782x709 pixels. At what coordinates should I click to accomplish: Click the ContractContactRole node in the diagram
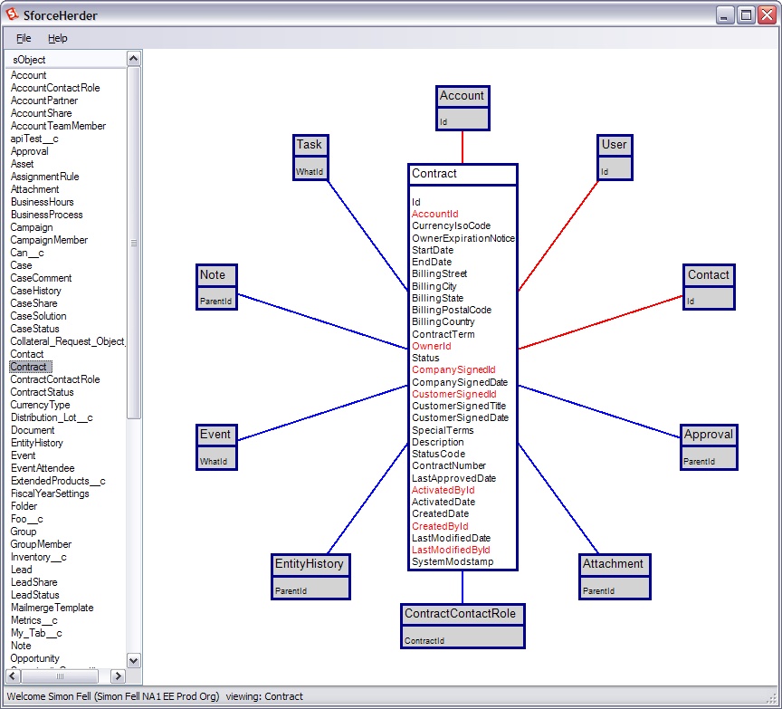point(463,627)
